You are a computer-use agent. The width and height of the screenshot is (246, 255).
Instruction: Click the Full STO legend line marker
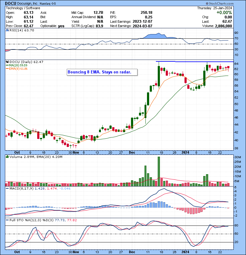[x=7, y=220]
